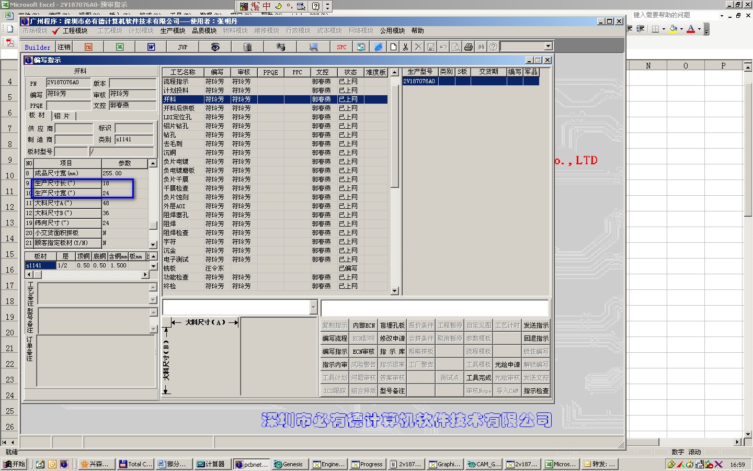Click the binoculars find icon
The image size is (753, 471).
[x=481, y=47]
